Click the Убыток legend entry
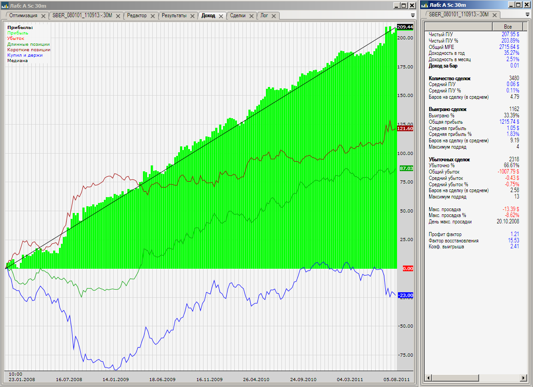Screen dimensions: 533x387 15,39
